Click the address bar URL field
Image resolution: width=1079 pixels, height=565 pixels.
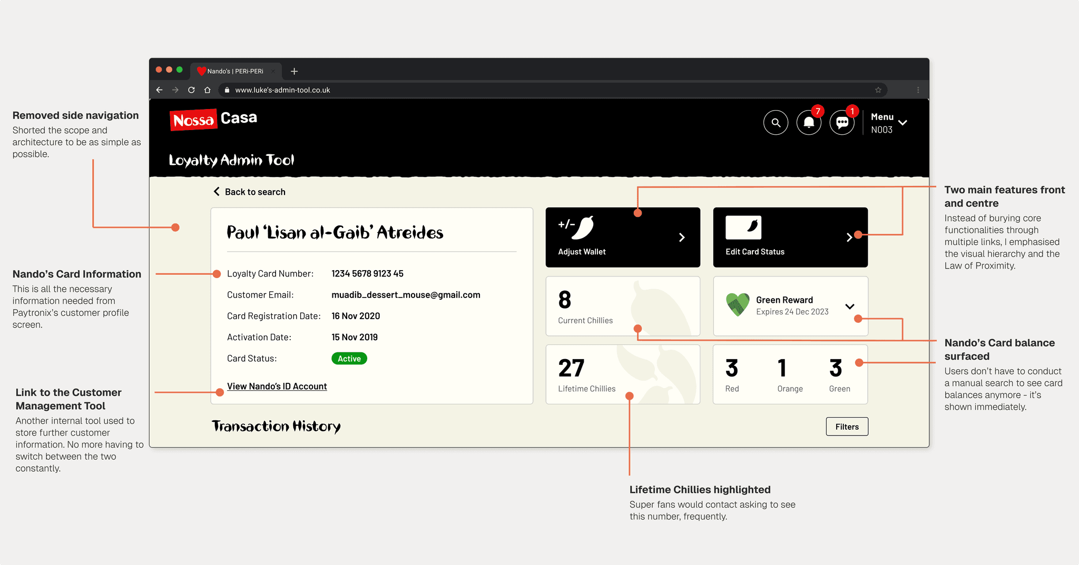pyautogui.click(x=553, y=90)
